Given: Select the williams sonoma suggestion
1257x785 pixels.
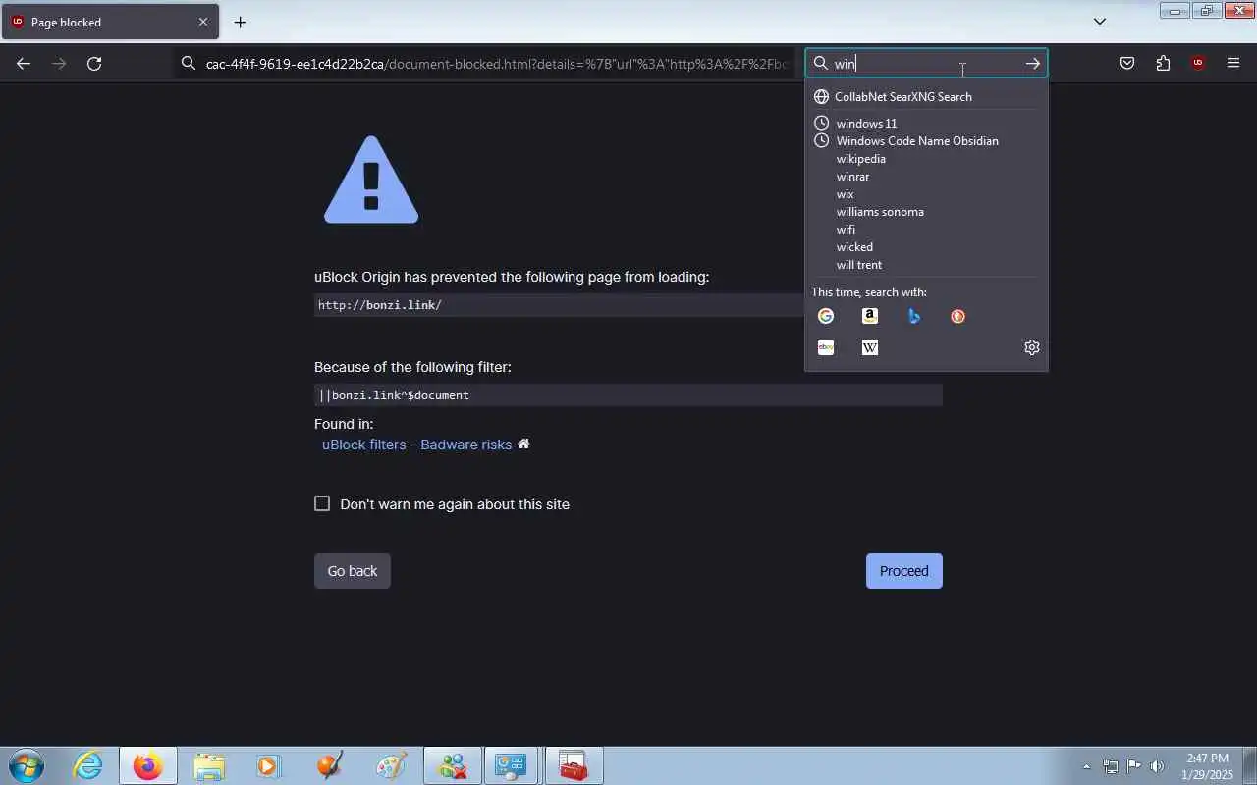Looking at the screenshot, I should 926,211.
